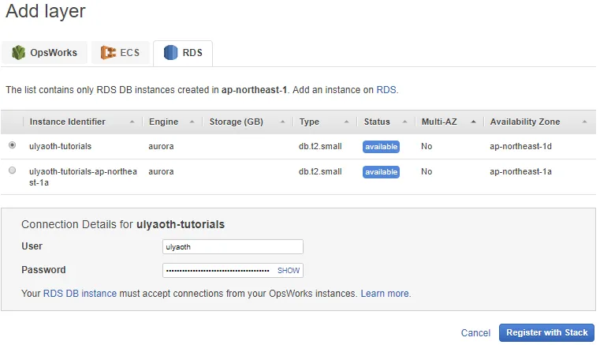Click the OpsWorks green icon
600x345 pixels.
(17, 53)
